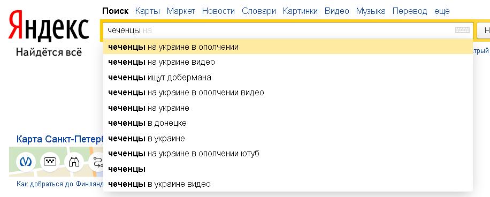Open the Карты tab
The height and width of the screenshot is (197, 490).
148,11
